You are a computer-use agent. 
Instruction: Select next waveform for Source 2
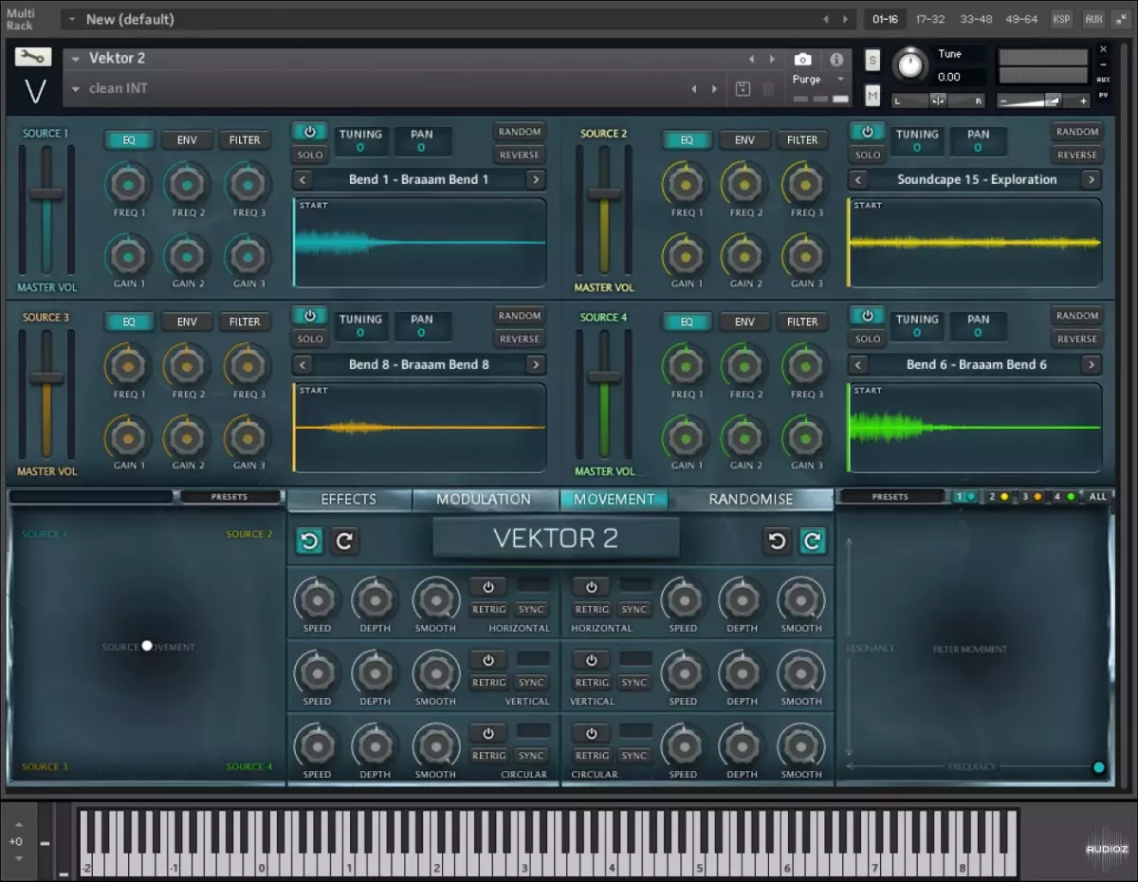pyautogui.click(x=1092, y=179)
